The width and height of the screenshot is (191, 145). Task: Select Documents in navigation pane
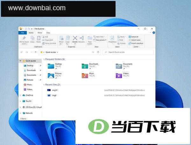click(x=32, y=75)
